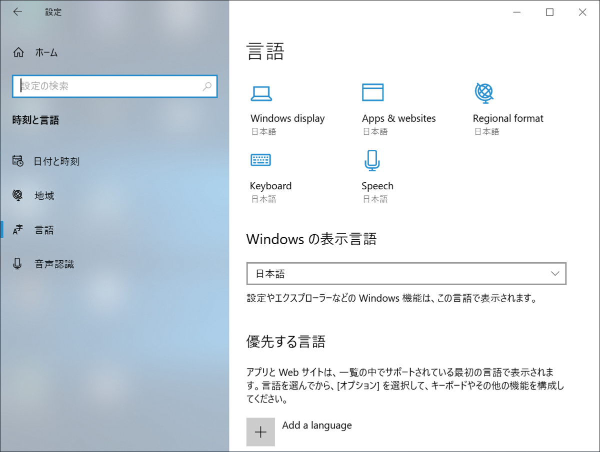600x452 pixels.
Task: Click the Windows display laptop icon
Action: tap(261, 93)
